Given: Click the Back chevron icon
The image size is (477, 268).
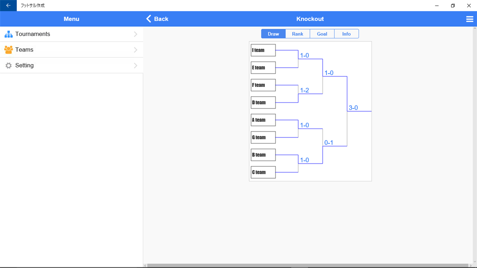Looking at the screenshot, I should pyautogui.click(x=149, y=19).
